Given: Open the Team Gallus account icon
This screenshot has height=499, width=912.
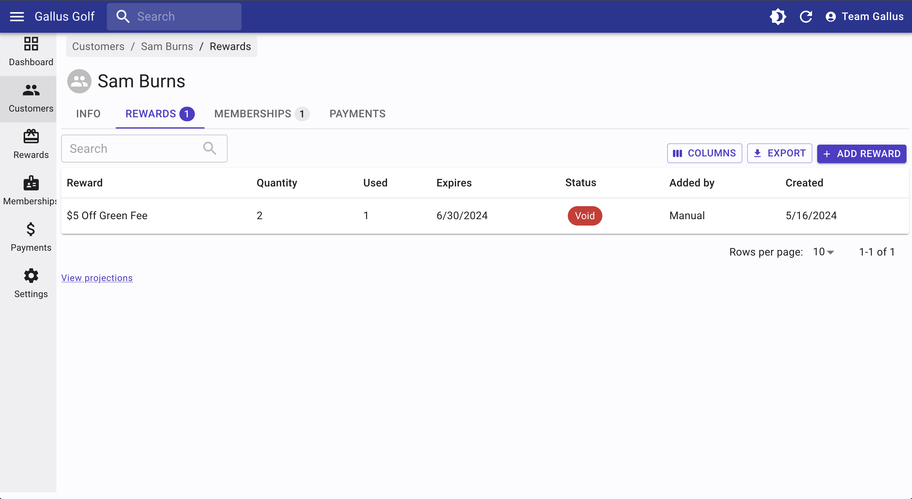Looking at the screenshot, I should [x=830, y=17].
